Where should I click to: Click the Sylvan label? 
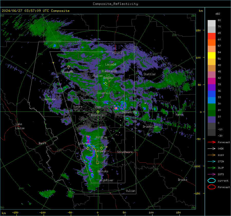coord(98,76)
